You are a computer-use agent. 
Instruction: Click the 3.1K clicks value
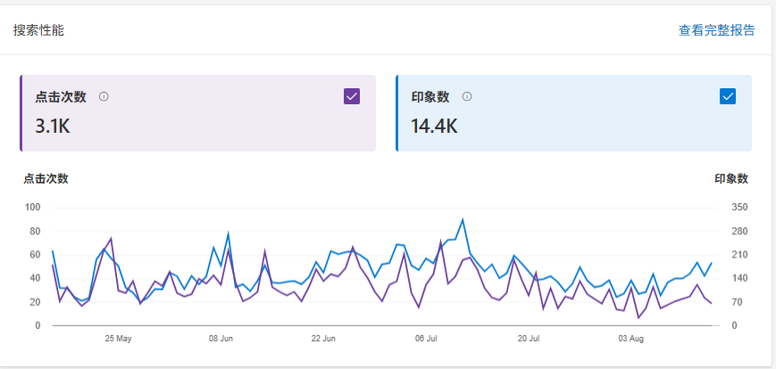(53, 126)
